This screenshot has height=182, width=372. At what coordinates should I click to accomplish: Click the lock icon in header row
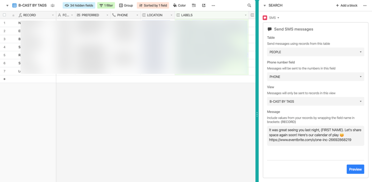(13, 15)
